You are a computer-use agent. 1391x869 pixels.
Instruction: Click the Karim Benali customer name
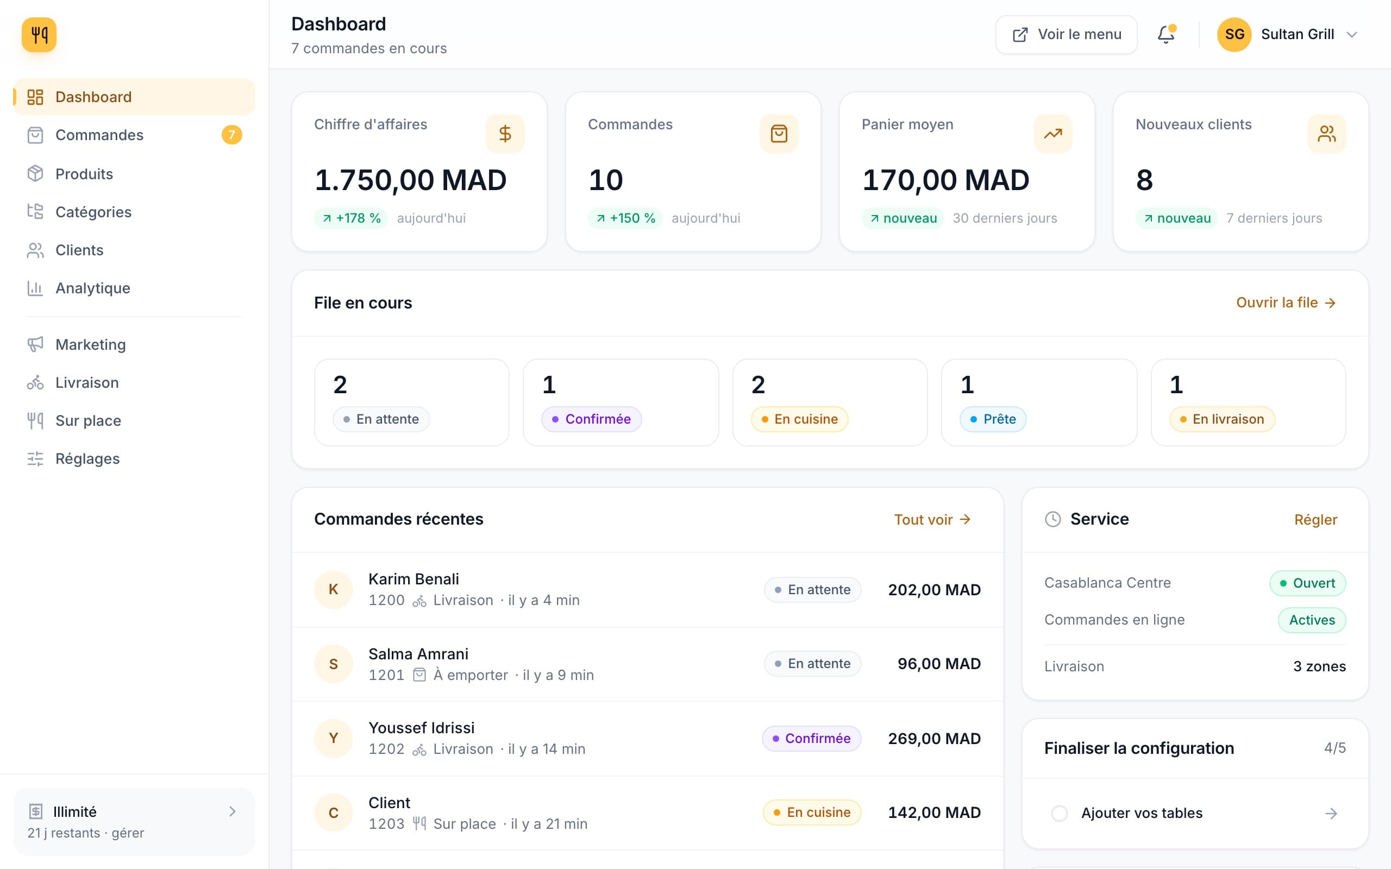point(414,579)
